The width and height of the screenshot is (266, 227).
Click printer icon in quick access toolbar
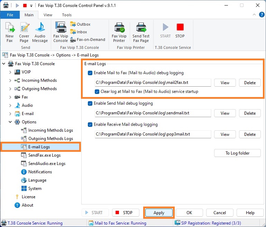point(6,6)
